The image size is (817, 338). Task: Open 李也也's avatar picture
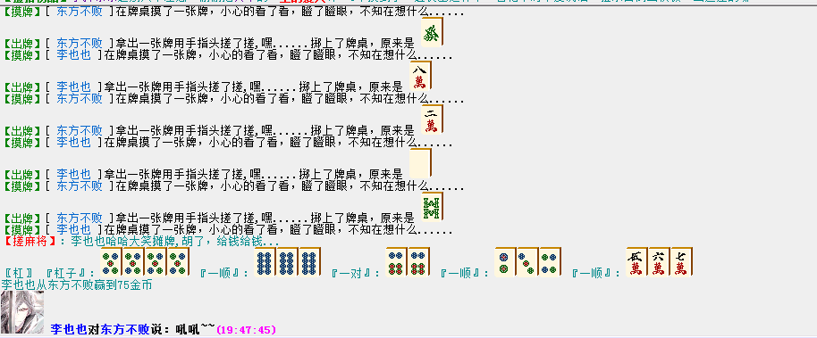(x=22, y=312)
